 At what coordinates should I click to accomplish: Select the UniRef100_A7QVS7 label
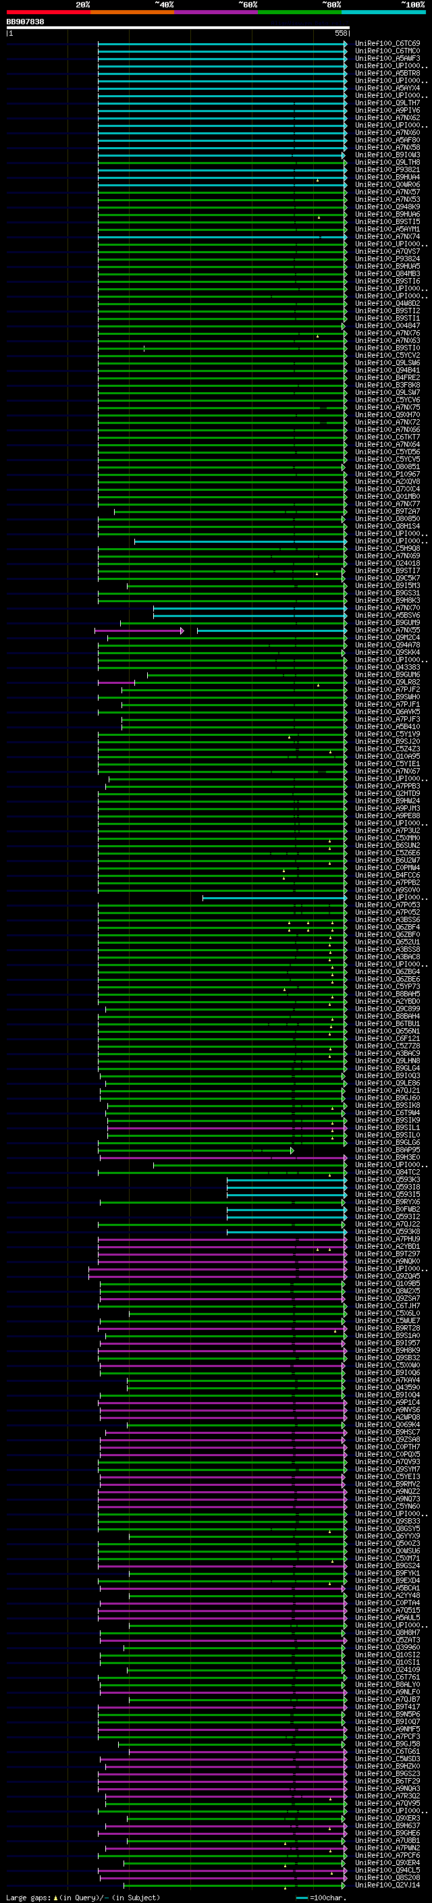click(387, 252)
